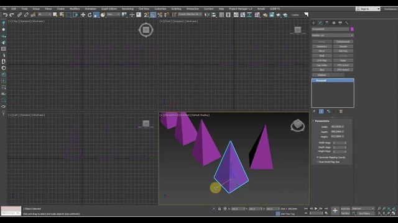
Task: Click the Percent Snap icon
Action: (x=160, y=15)
